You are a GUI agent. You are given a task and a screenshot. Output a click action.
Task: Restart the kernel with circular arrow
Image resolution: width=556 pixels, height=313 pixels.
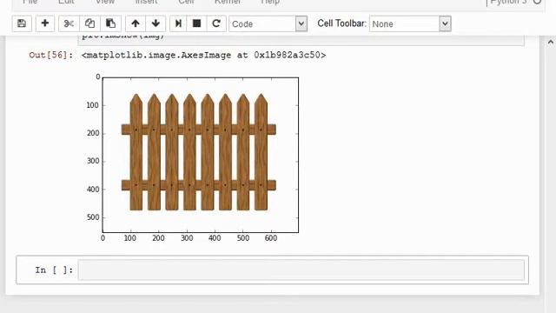click(216, 23)
